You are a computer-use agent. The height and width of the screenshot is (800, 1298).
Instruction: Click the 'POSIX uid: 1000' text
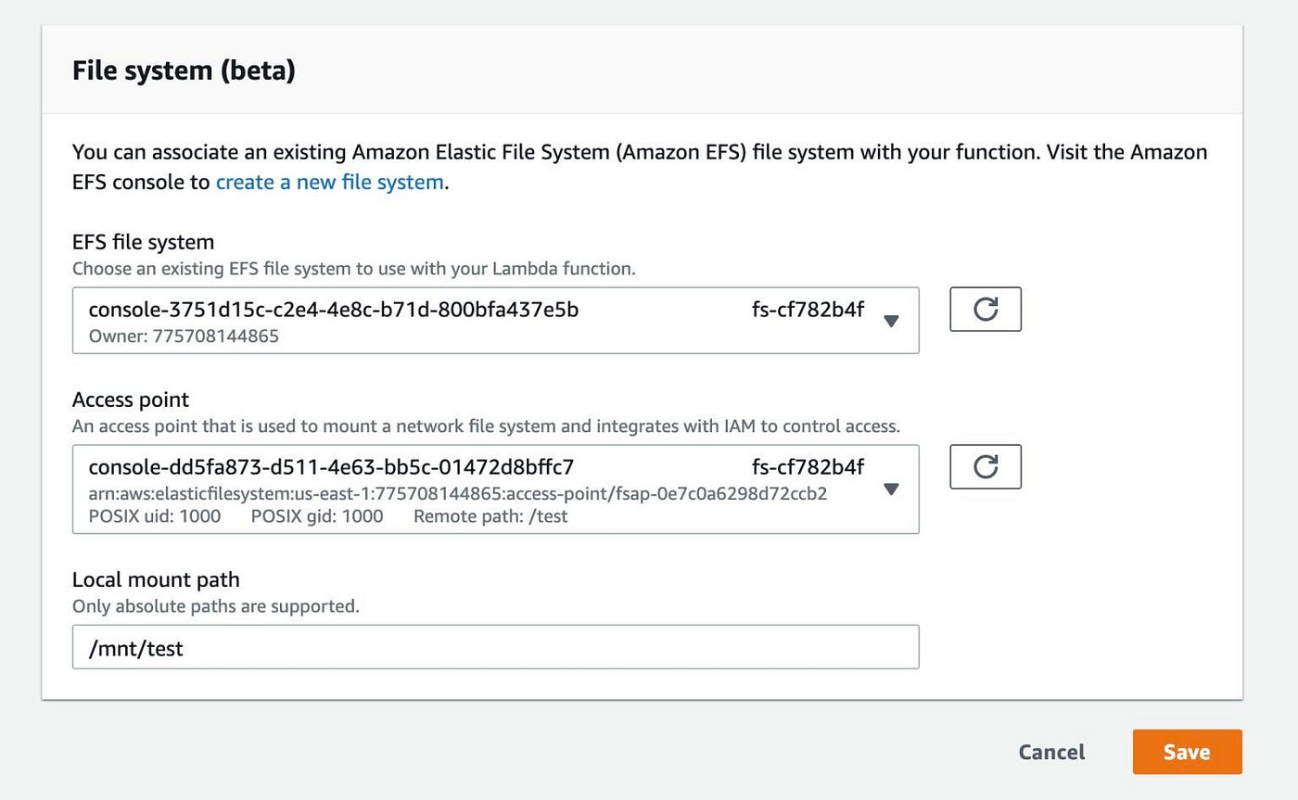(155, 516)
